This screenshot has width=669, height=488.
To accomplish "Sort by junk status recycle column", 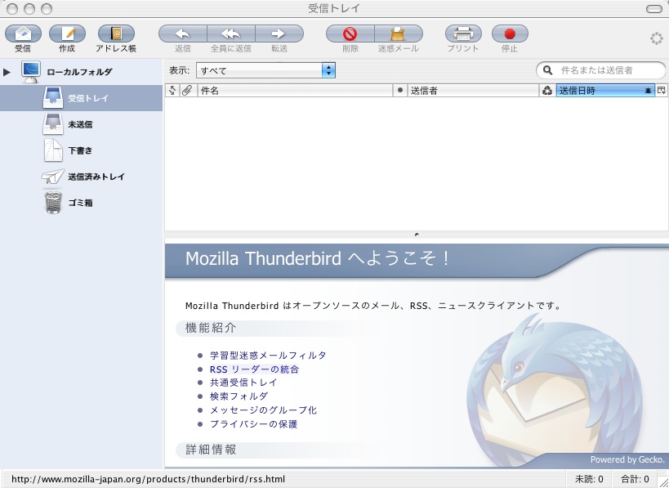I will click(x=547, y=91).
